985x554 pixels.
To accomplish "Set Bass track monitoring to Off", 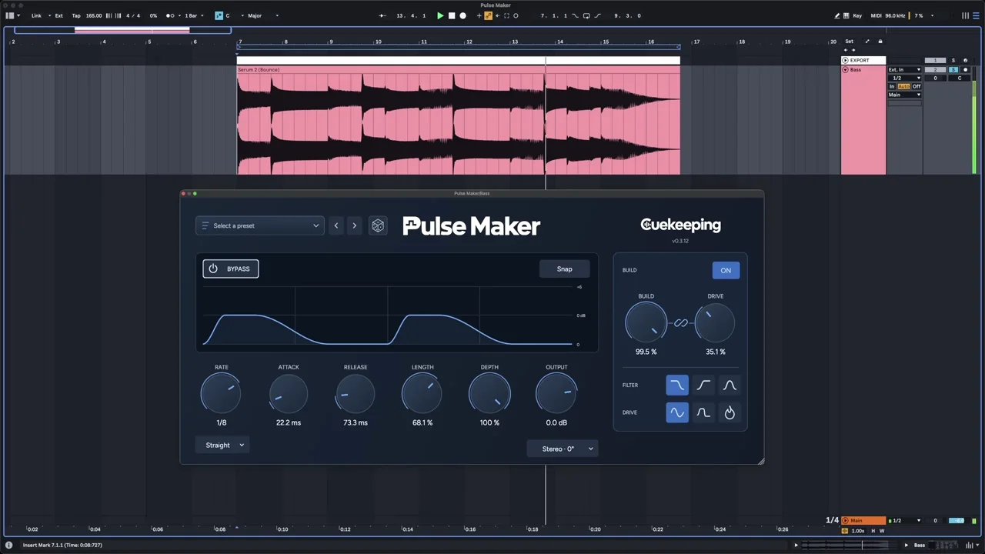I will 917,86.
